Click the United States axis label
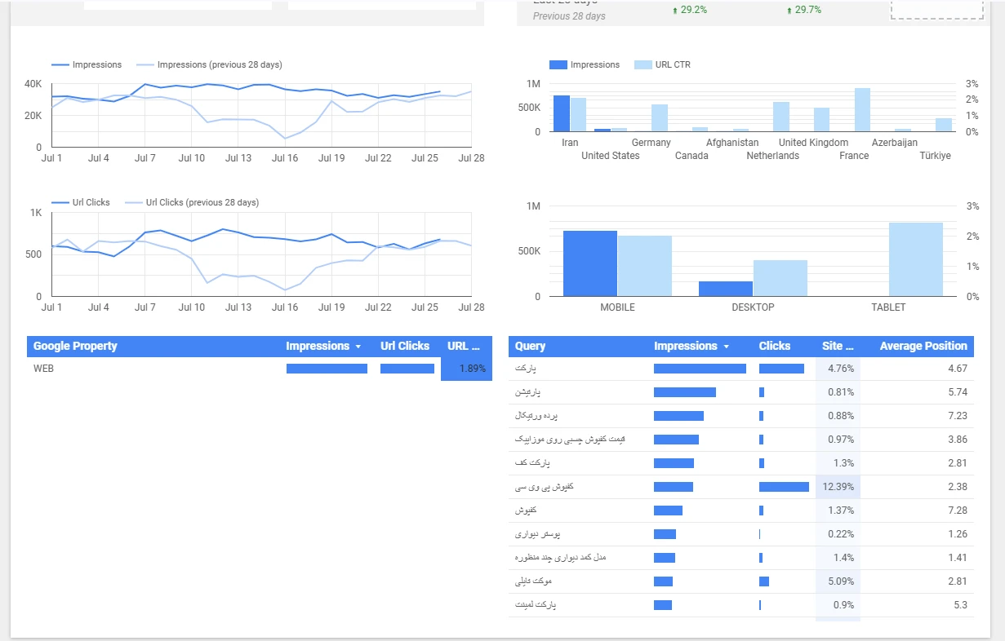This screenshot has height=641, width=1005. (x=611, y=156)
